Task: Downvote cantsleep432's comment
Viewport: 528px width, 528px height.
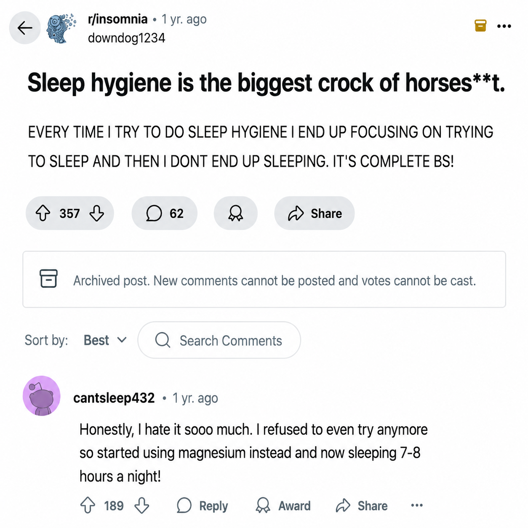Action: pyautogui.click(x=142, y=505)
